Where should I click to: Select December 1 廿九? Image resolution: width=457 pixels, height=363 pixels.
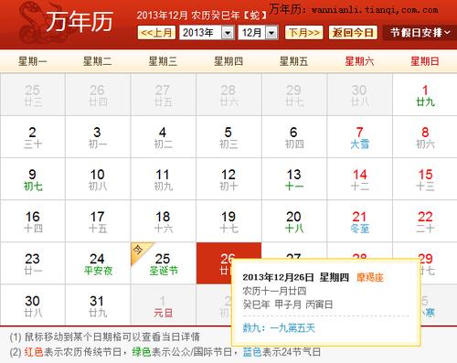(425, 95)
